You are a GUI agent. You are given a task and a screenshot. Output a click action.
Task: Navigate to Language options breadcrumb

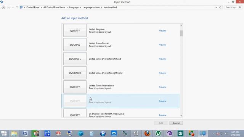click(x=91, y=7)
